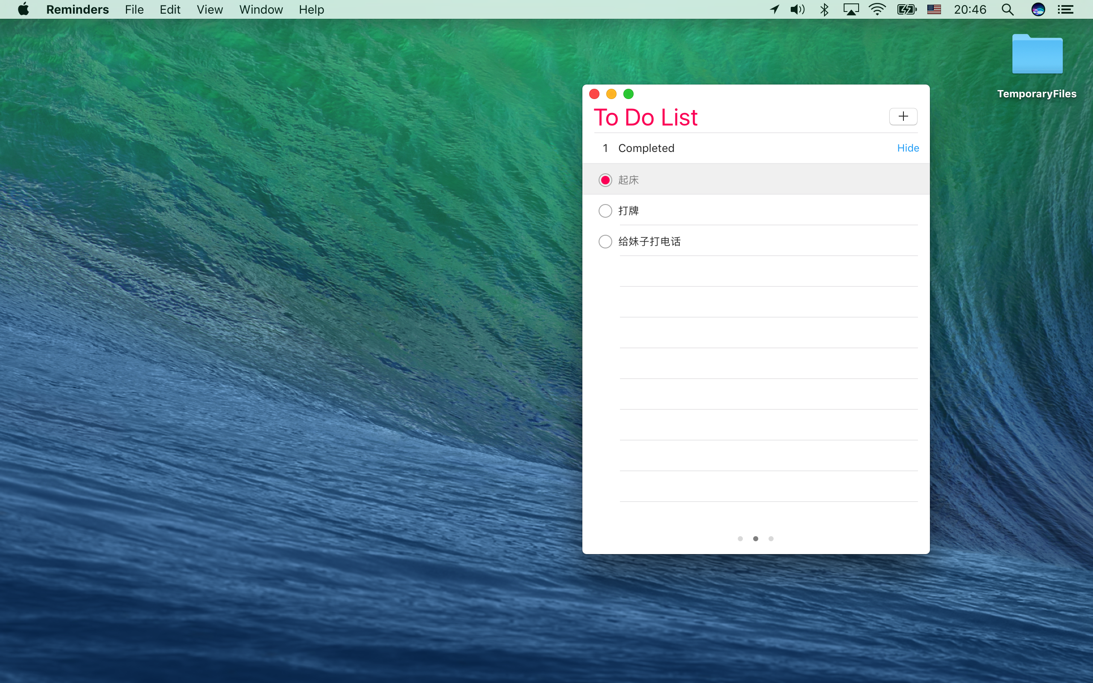The height and width of the screenshot is (683, 1093).
Task: Go to first page dot indicator
Action: [740, 538]
